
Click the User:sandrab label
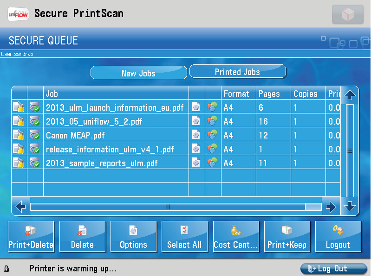[x=17, y=54]
